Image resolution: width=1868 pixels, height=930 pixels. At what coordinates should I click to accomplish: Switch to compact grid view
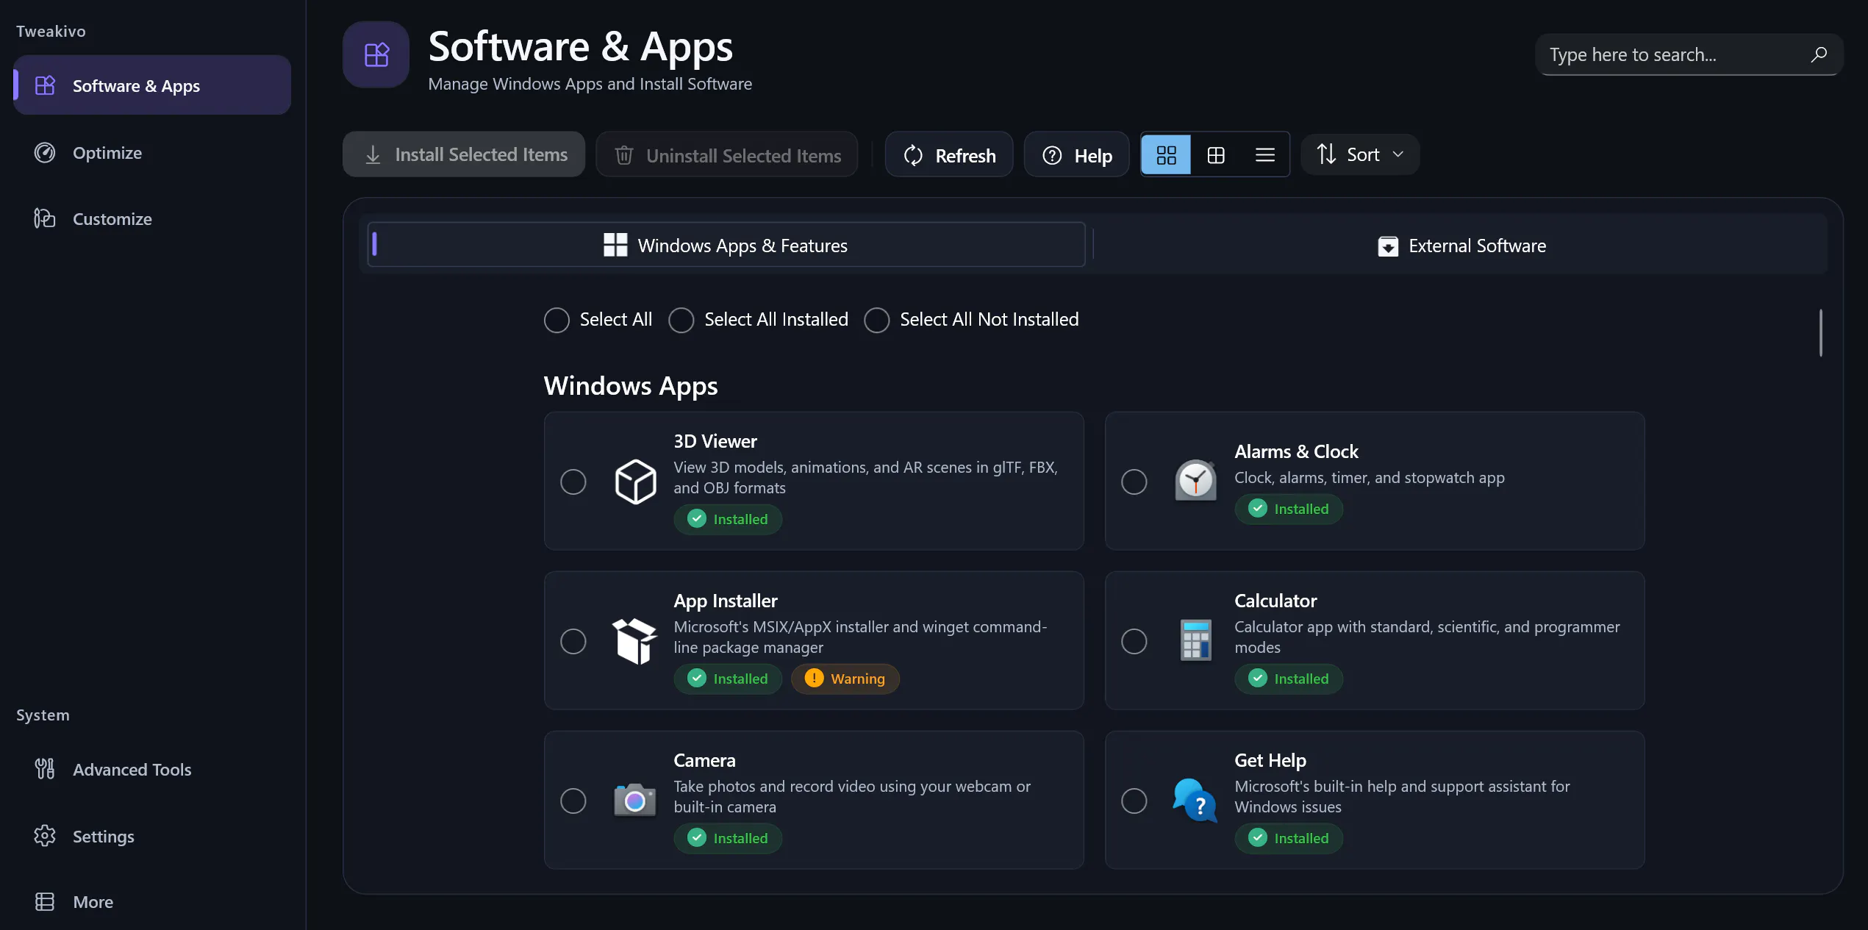point(1216,154)
